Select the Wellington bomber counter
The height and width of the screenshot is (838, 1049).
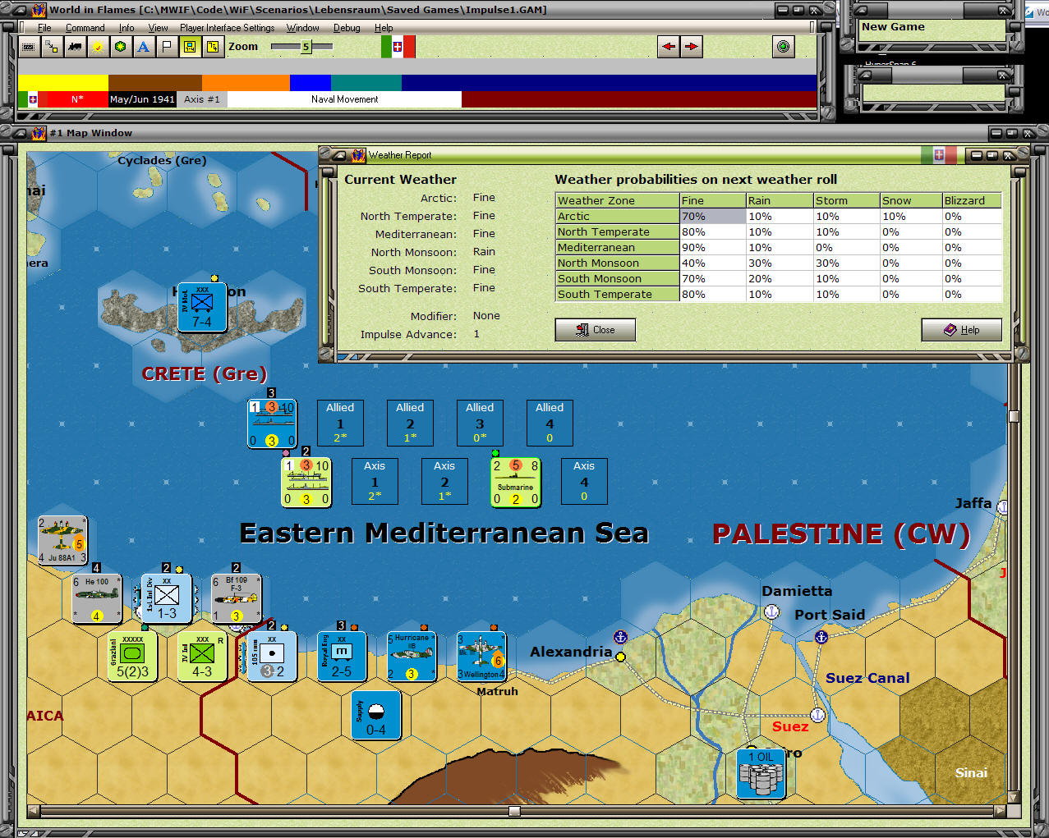tap(481, 657)
